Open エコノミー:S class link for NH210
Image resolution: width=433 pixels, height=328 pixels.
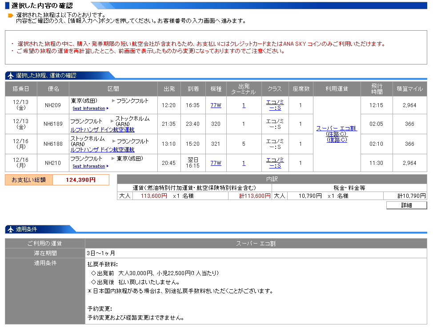click(x=275, y=163)
